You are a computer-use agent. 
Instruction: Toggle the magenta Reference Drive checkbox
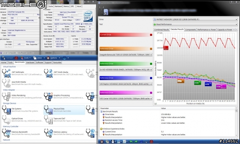tap(151, 93)
